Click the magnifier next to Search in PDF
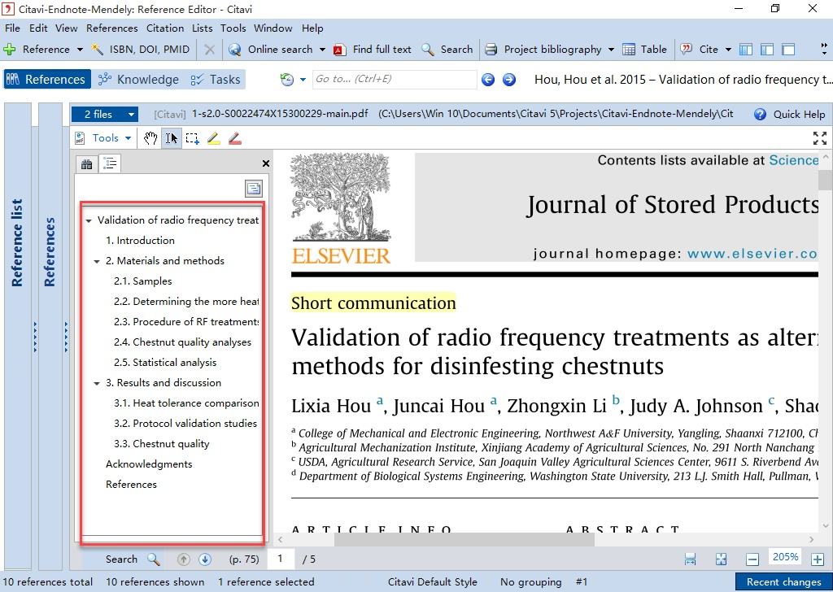This screenshot has width=833, height=592. pos(154,559)
